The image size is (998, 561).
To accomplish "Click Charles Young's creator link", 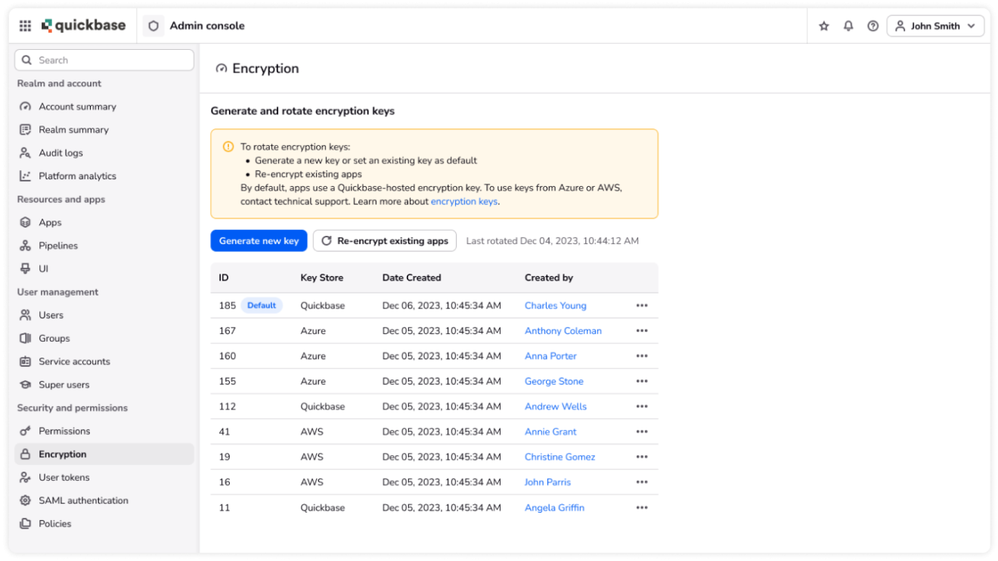I will coord(555,305).
